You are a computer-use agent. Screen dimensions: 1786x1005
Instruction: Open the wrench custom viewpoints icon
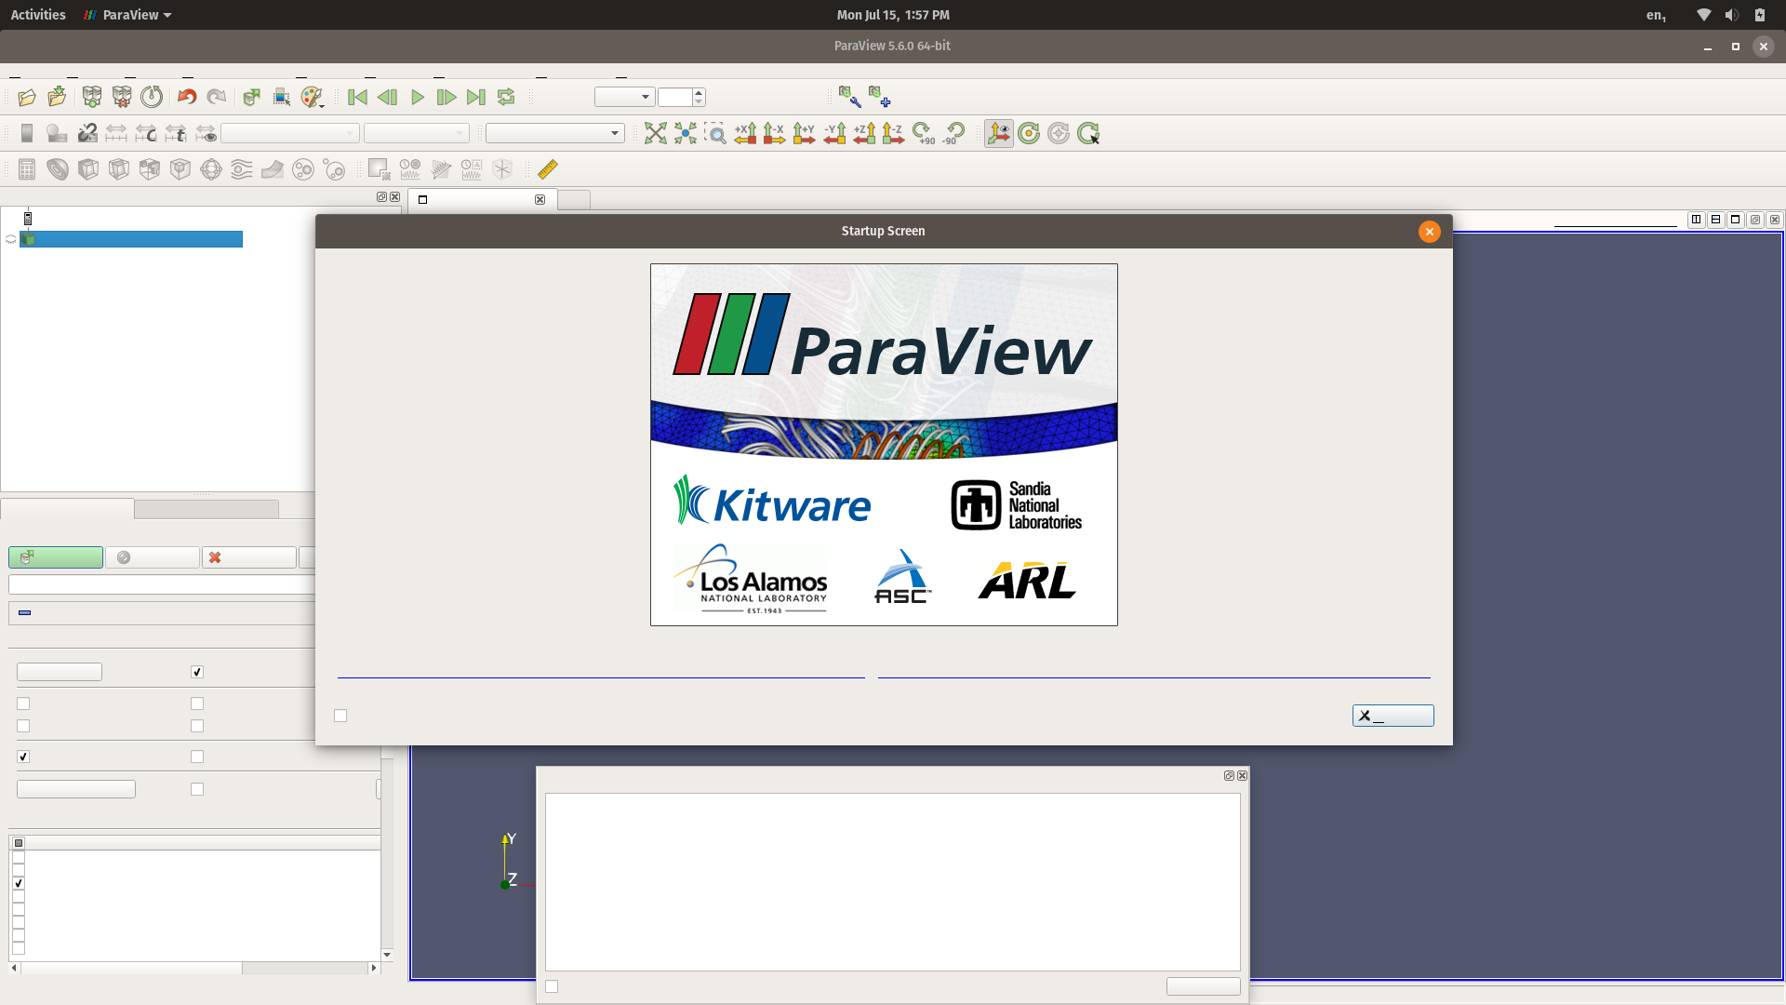(849, 97)
